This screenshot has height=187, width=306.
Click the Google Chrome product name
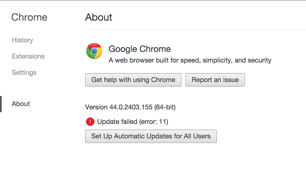click(140, 49)
